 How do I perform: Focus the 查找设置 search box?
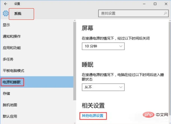pyautogui.click(x=133, y=13)
